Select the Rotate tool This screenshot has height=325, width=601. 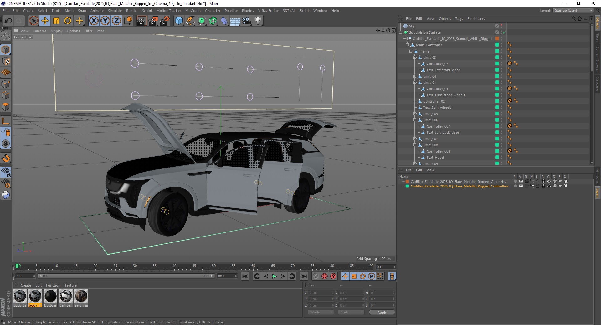68,21
